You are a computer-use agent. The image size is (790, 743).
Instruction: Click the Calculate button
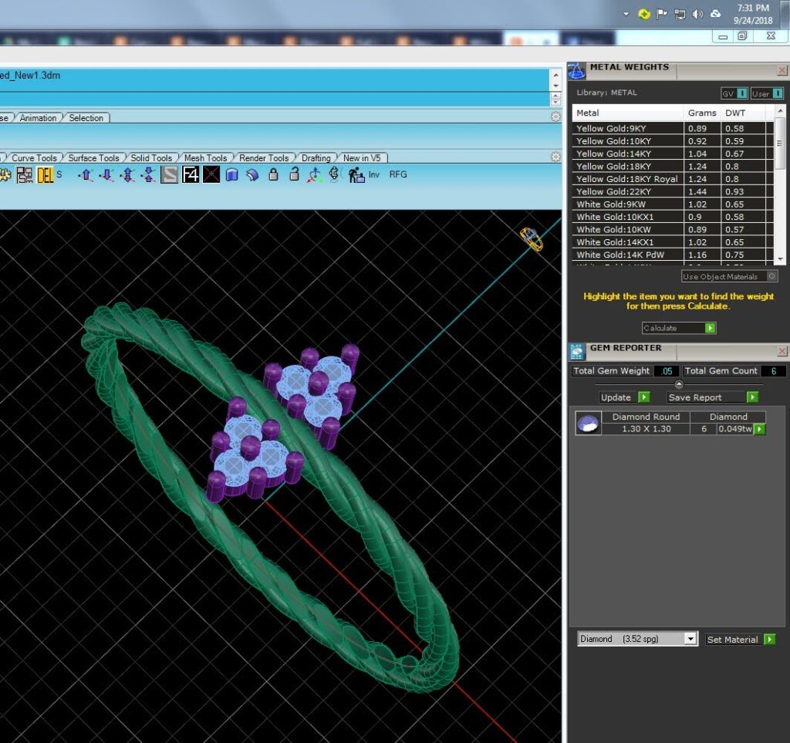coord(679,328)
